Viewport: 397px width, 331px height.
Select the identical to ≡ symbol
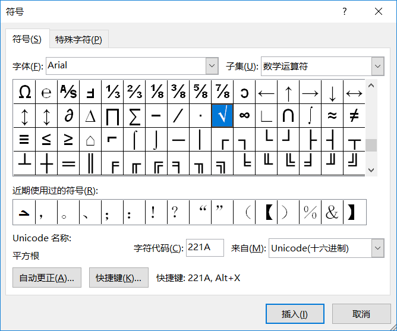coord(24,139)
